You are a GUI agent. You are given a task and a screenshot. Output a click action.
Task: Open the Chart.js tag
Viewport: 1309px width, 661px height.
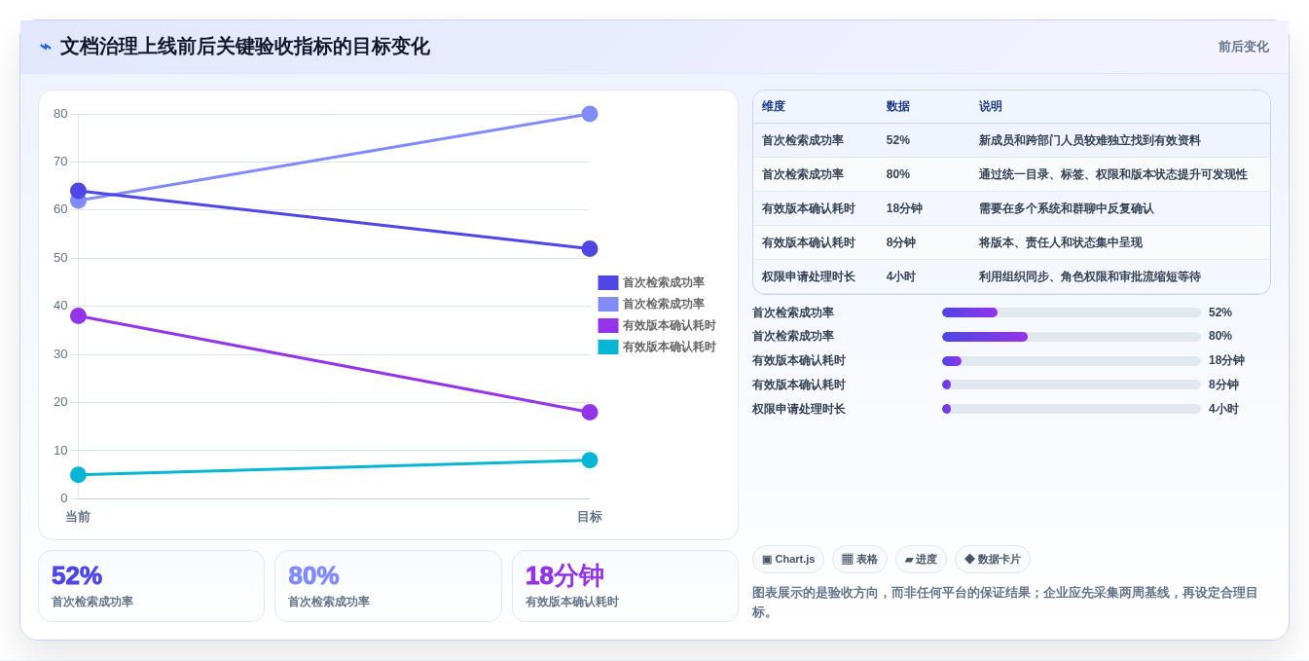click(788, 560)
